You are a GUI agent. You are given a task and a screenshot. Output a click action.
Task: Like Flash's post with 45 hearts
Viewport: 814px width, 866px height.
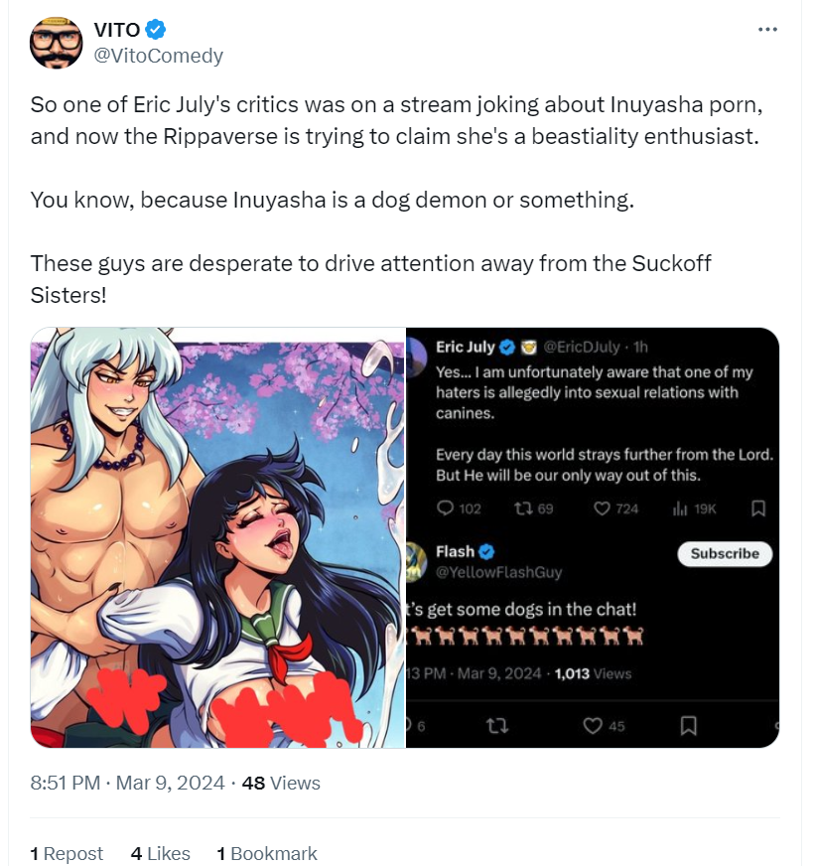click(593, 726)
